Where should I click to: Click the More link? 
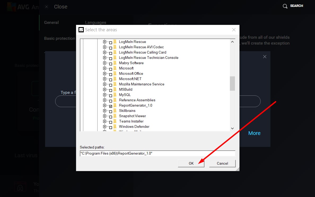coord(254,133)
